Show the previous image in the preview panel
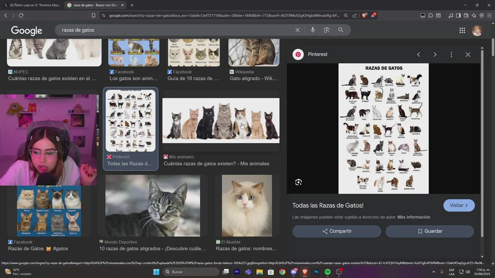Viewport: 495px width, 278px height. [418, 54]
